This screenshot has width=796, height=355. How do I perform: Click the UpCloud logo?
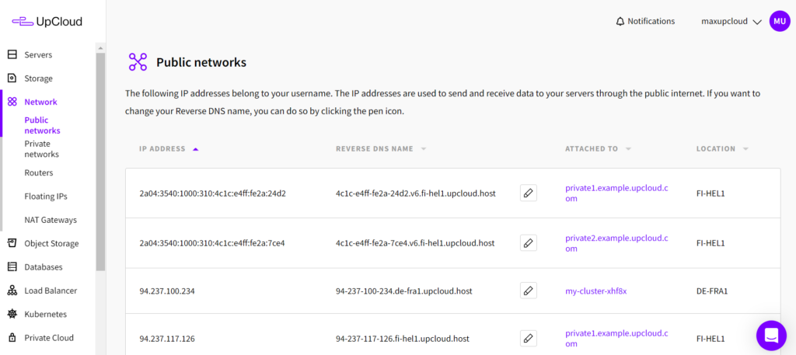47,22
